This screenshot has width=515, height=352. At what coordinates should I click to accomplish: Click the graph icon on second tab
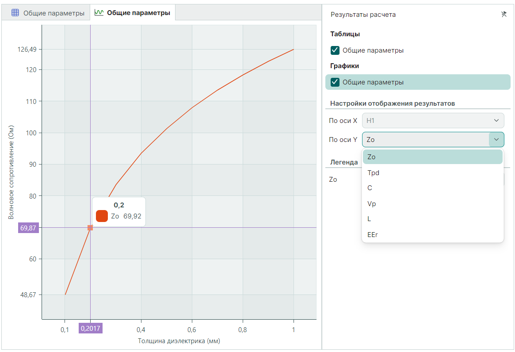99,13
